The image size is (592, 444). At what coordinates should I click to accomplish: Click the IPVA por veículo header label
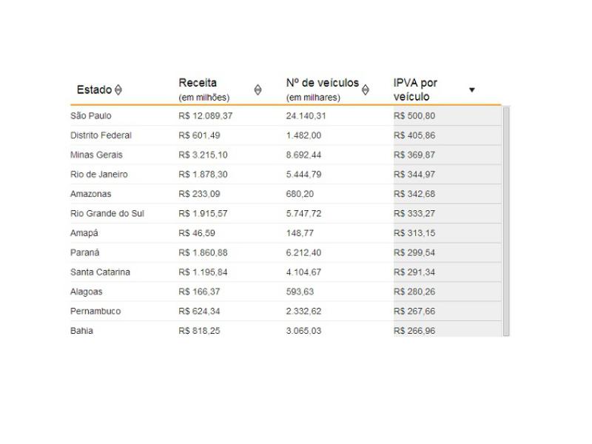414,90
